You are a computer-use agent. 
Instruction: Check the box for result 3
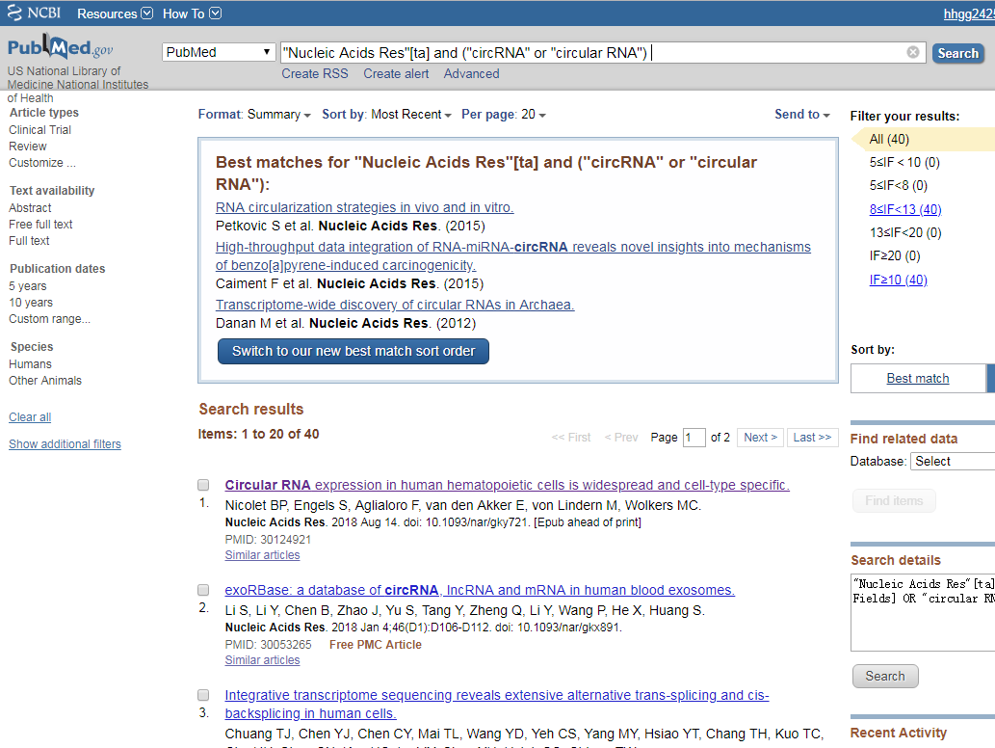click(203, 695)
